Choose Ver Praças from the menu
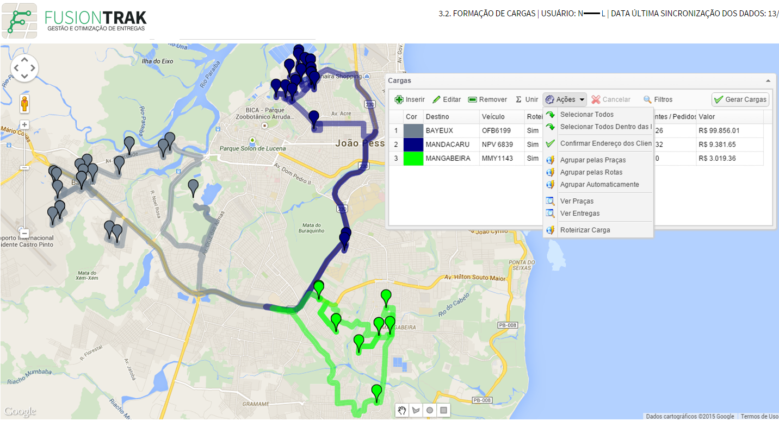The width and height of the screenshot is (779, 421). click(x=598, y=201)
